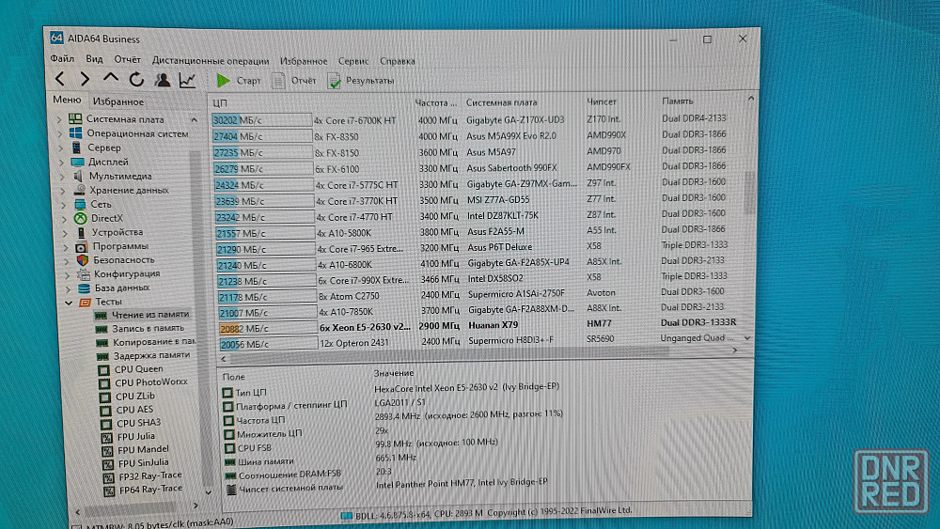Go up one level with Up arrow
Screen dimensions: 940x529
(110, 80)
